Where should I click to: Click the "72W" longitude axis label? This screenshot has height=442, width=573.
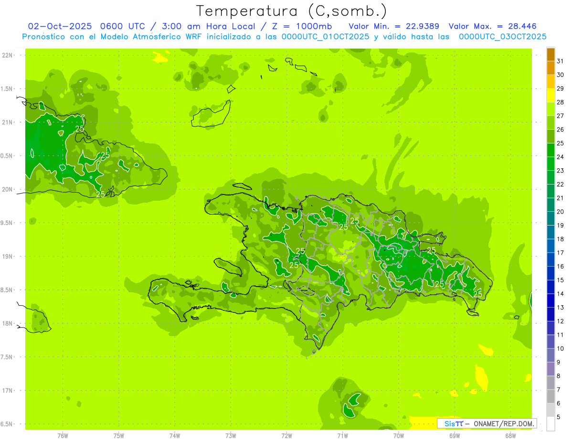pyautogui.click(x=286, y=435)
